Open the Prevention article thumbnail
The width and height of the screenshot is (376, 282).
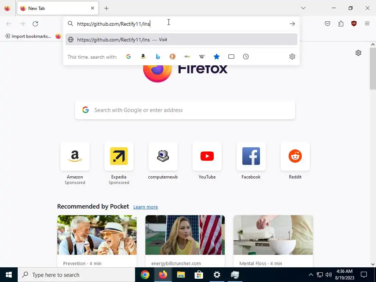tap(97, 235)
